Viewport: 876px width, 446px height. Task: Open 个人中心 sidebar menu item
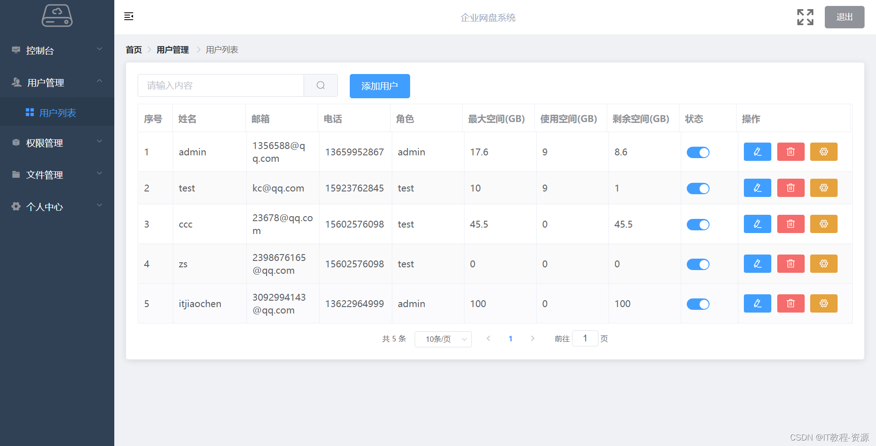click(57, 207)
